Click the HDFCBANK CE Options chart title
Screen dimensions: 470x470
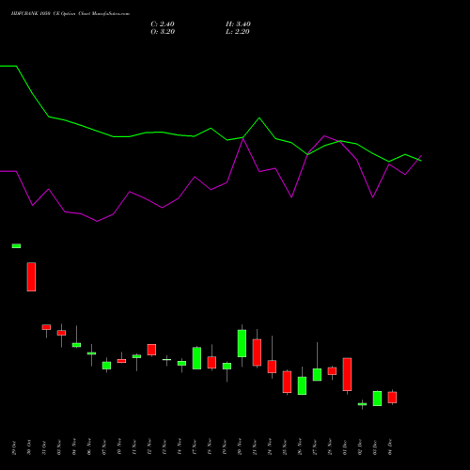[x=70, y=14]
